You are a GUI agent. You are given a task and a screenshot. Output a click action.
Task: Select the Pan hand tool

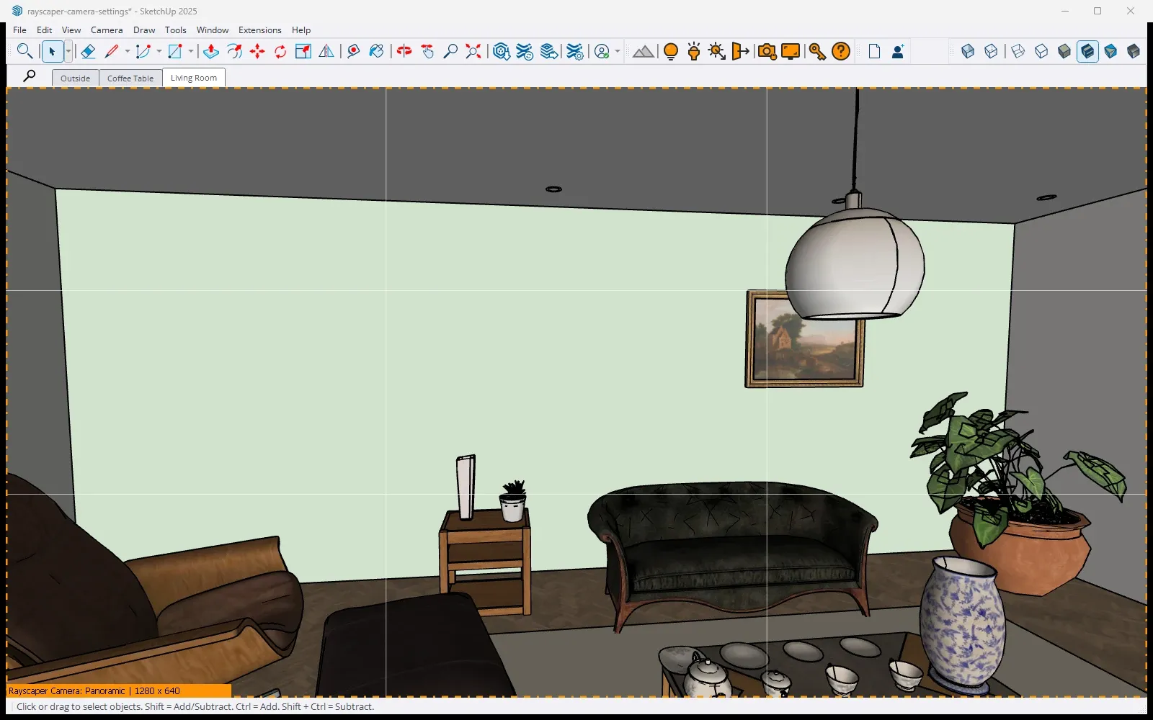pyautogui.click(x=427, y=51)
